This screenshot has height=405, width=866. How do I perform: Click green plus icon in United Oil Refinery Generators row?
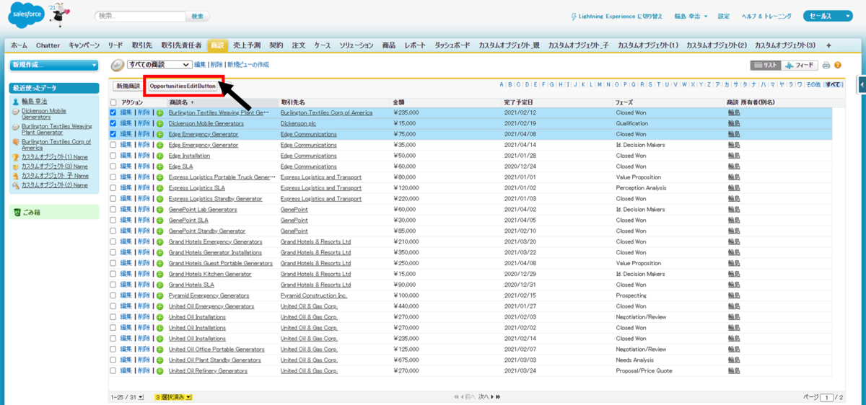pyautogui.click(x=160, y=371)
